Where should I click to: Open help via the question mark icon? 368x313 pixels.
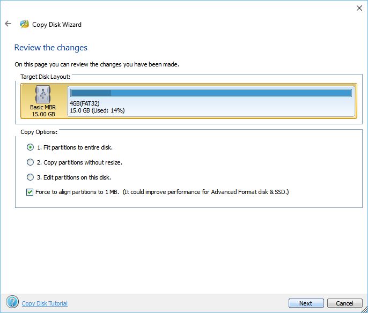(x=12, y=302)
